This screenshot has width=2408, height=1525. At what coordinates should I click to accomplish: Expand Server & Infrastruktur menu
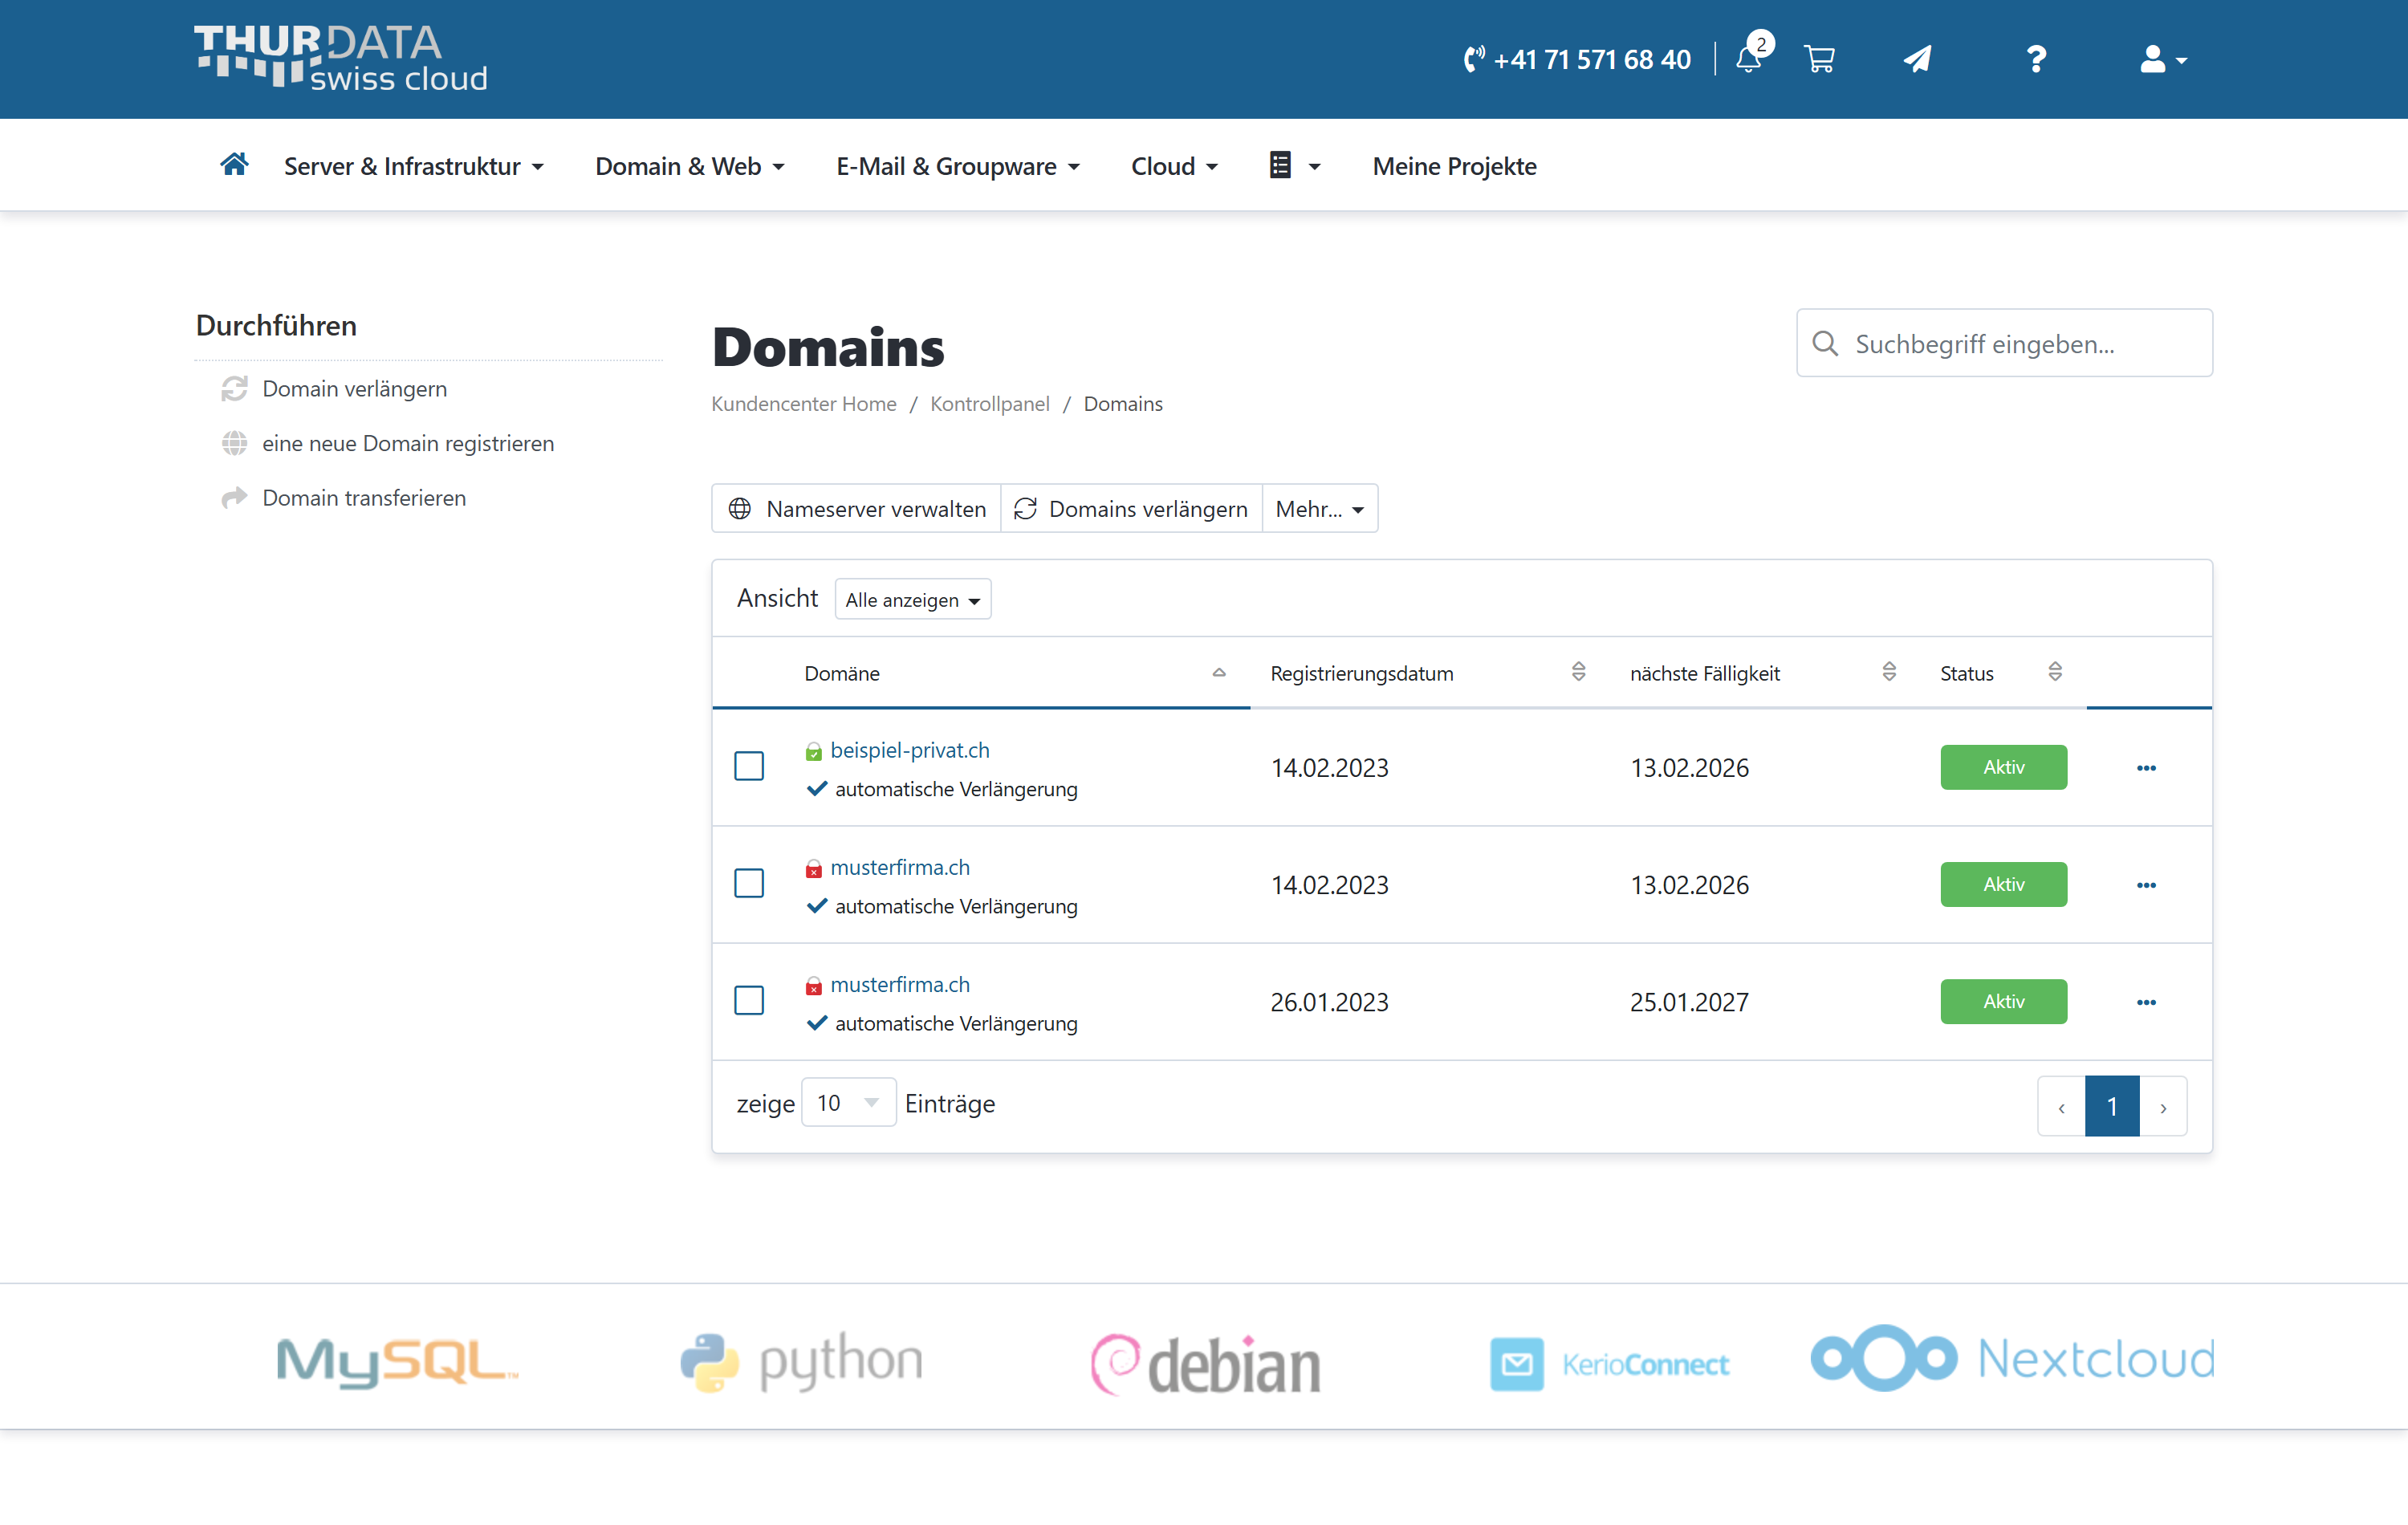click(414, 166)
